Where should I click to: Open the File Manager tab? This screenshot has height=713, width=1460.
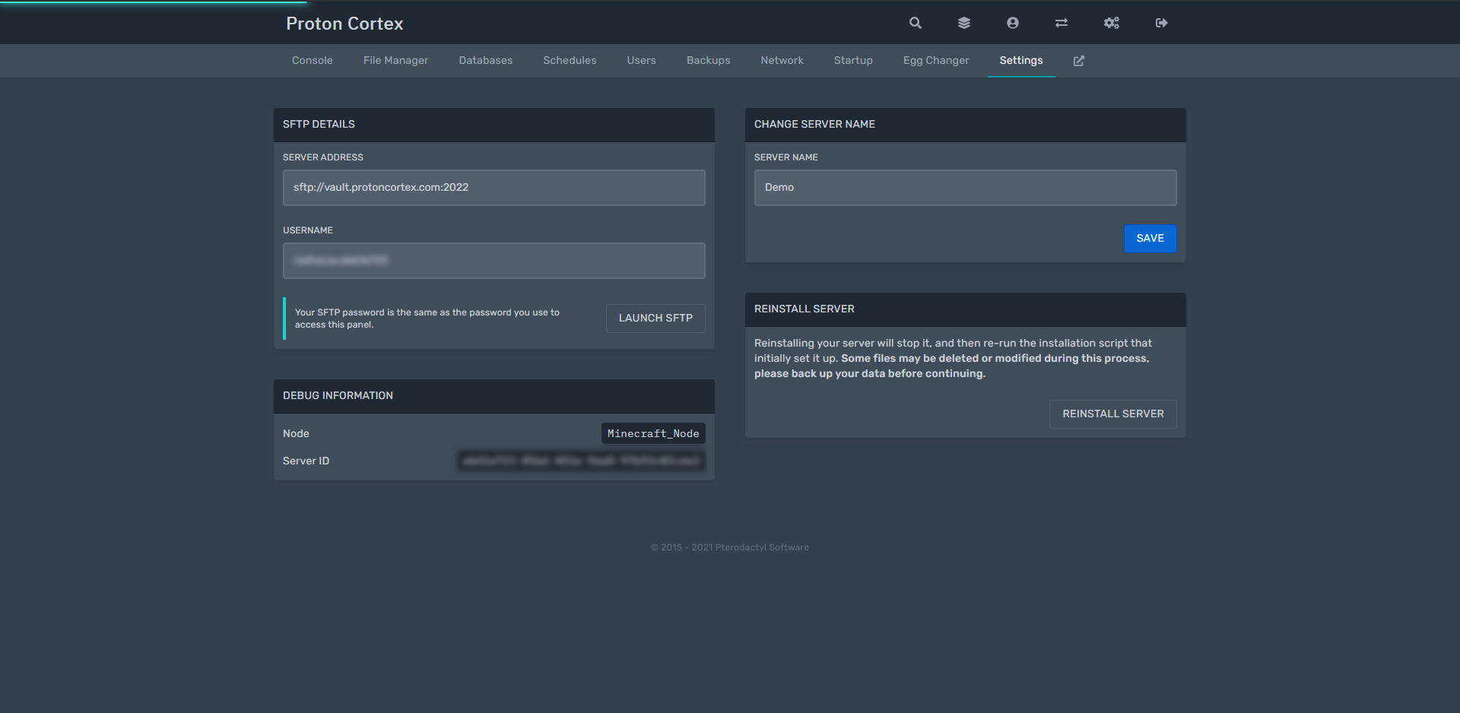(x=395, y=61)
